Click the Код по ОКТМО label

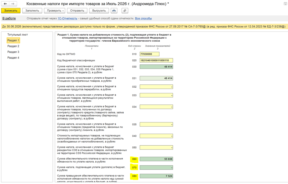(x=66, y=54)
